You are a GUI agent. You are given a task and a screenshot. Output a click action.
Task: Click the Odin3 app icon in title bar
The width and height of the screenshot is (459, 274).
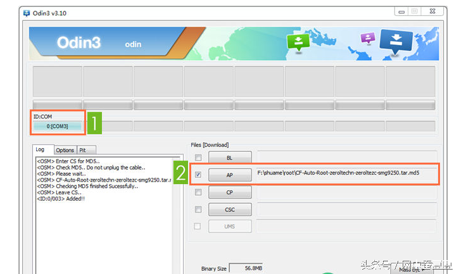point(27,13)
